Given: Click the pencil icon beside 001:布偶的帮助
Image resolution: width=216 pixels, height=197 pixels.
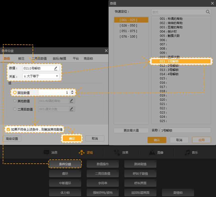Looking at the screenshot, I should coord(71,101).
